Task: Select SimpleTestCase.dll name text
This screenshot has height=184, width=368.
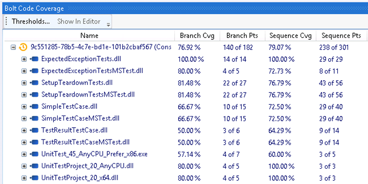Action: pos(69,106)
